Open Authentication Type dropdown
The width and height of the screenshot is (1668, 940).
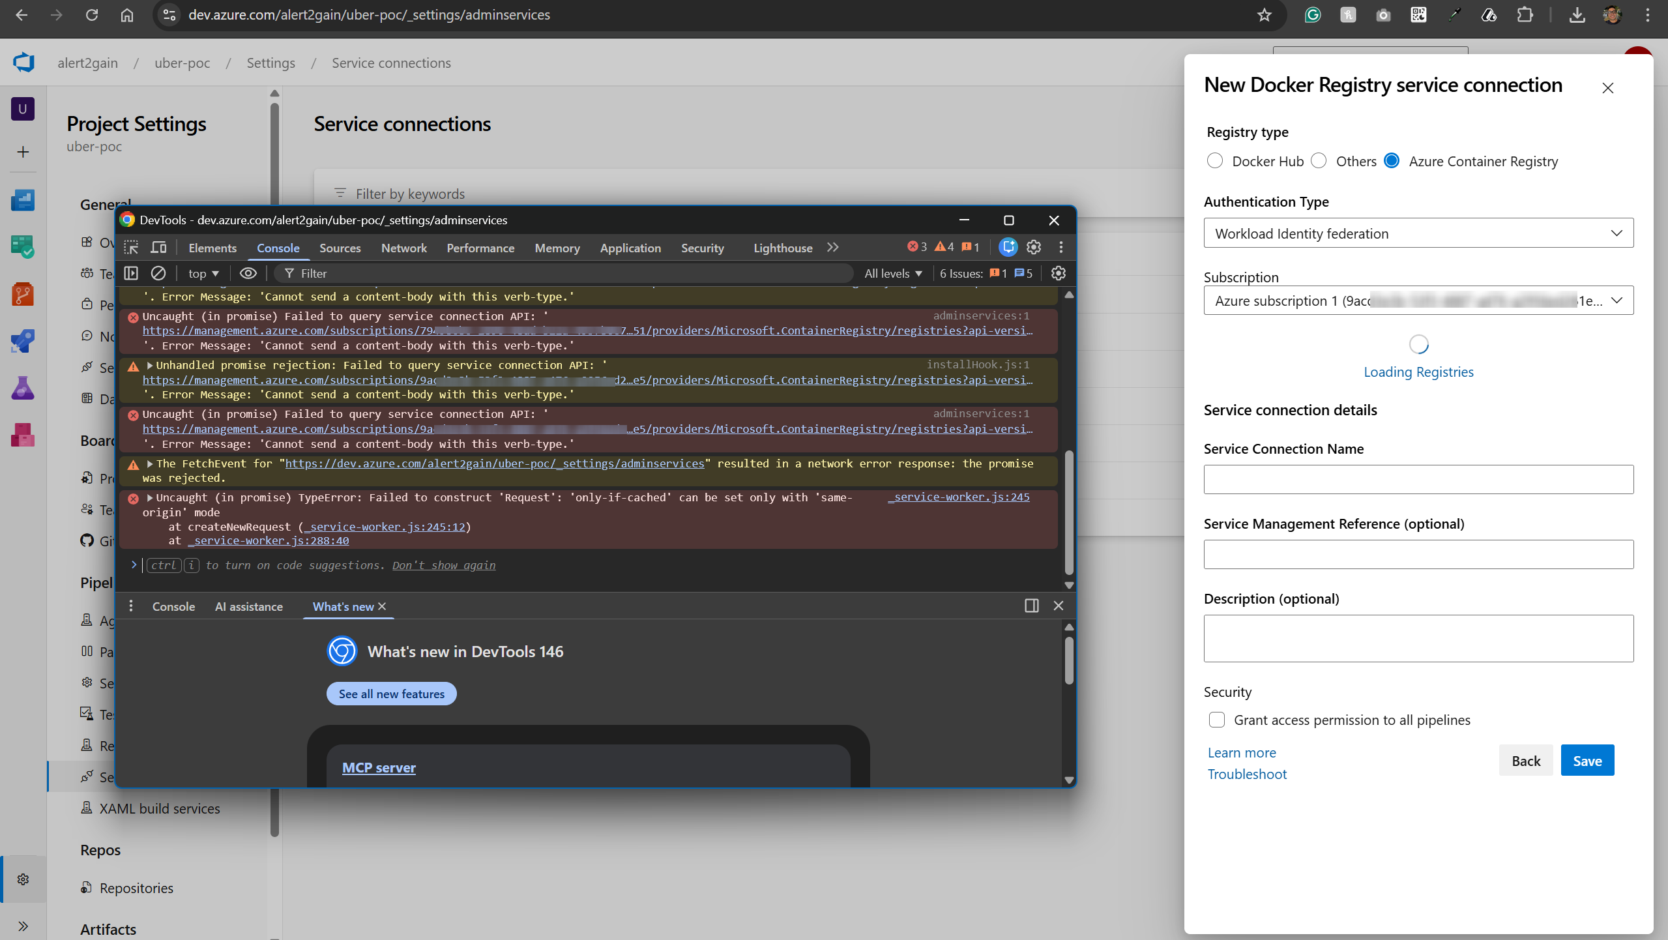[x=1418, y=233]
